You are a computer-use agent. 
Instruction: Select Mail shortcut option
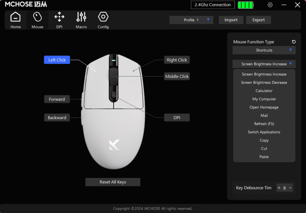[x=264, y=115]
